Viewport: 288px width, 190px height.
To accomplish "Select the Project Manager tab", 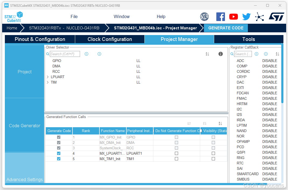I will click(x=179, y=39).
